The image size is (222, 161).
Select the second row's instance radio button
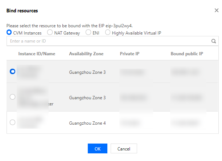point(13,97)
